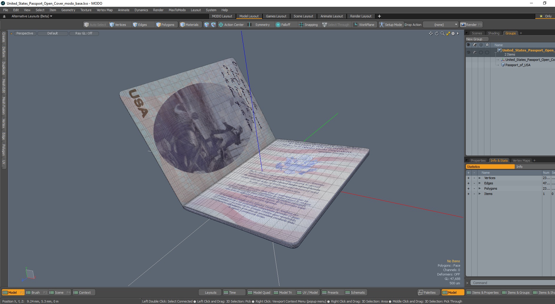Image resolution: width=555 pixels, height=304 pixels.
Task: Open viewport settings gear
Action: (x=453, y=34)
